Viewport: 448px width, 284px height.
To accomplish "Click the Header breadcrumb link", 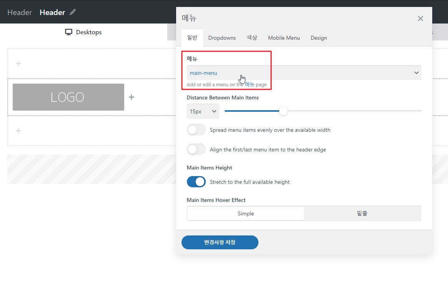I will pyautogui.click(x=20, y=12).
